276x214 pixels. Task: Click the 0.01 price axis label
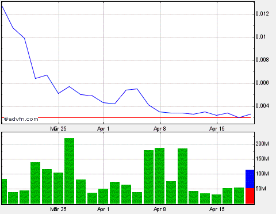point(260,37)
